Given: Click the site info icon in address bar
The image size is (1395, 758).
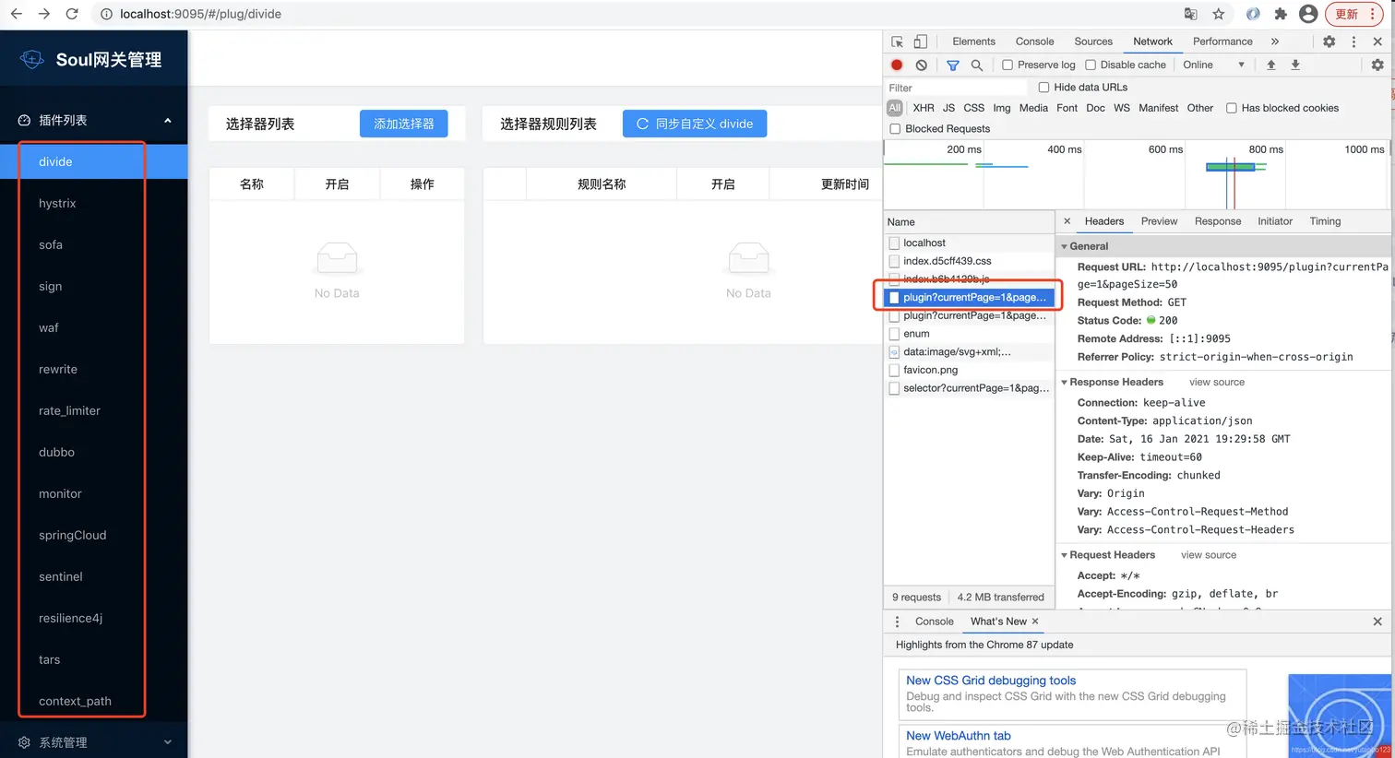Looking at the screenshot, I should [106, 14].
